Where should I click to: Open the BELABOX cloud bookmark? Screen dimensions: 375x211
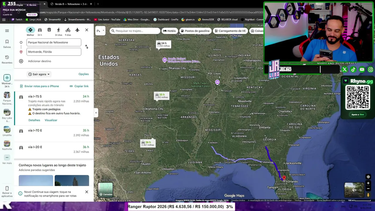(x=227, y=20)
